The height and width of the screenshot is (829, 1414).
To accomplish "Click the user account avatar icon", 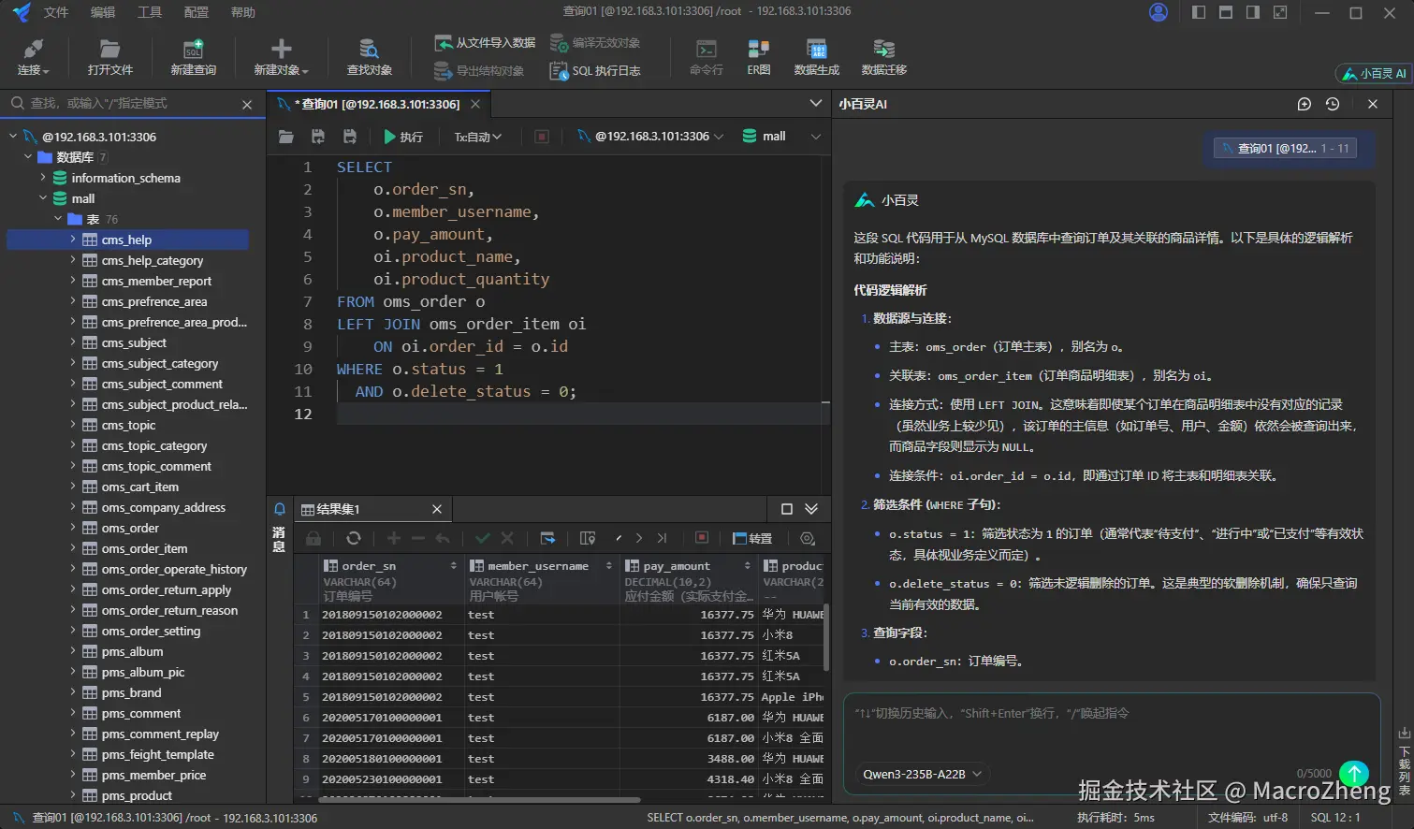I will [x=1159, y=12].
